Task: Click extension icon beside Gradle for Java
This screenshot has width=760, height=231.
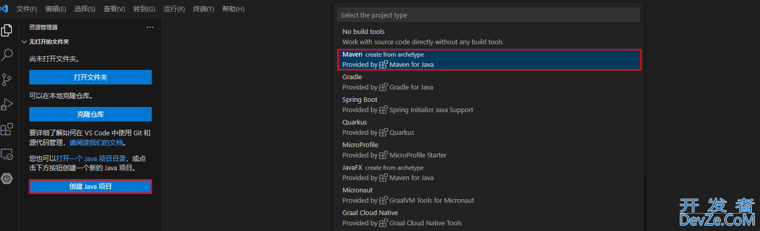Action: tap(384, 87)
